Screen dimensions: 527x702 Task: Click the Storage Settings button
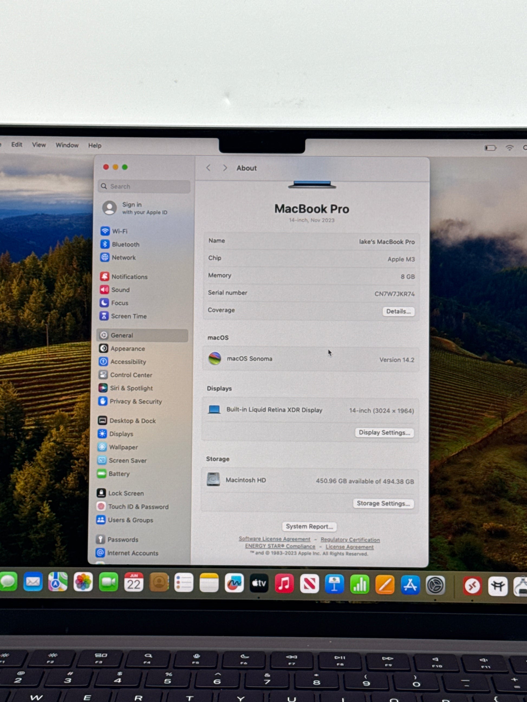click(x=383, y=503)
